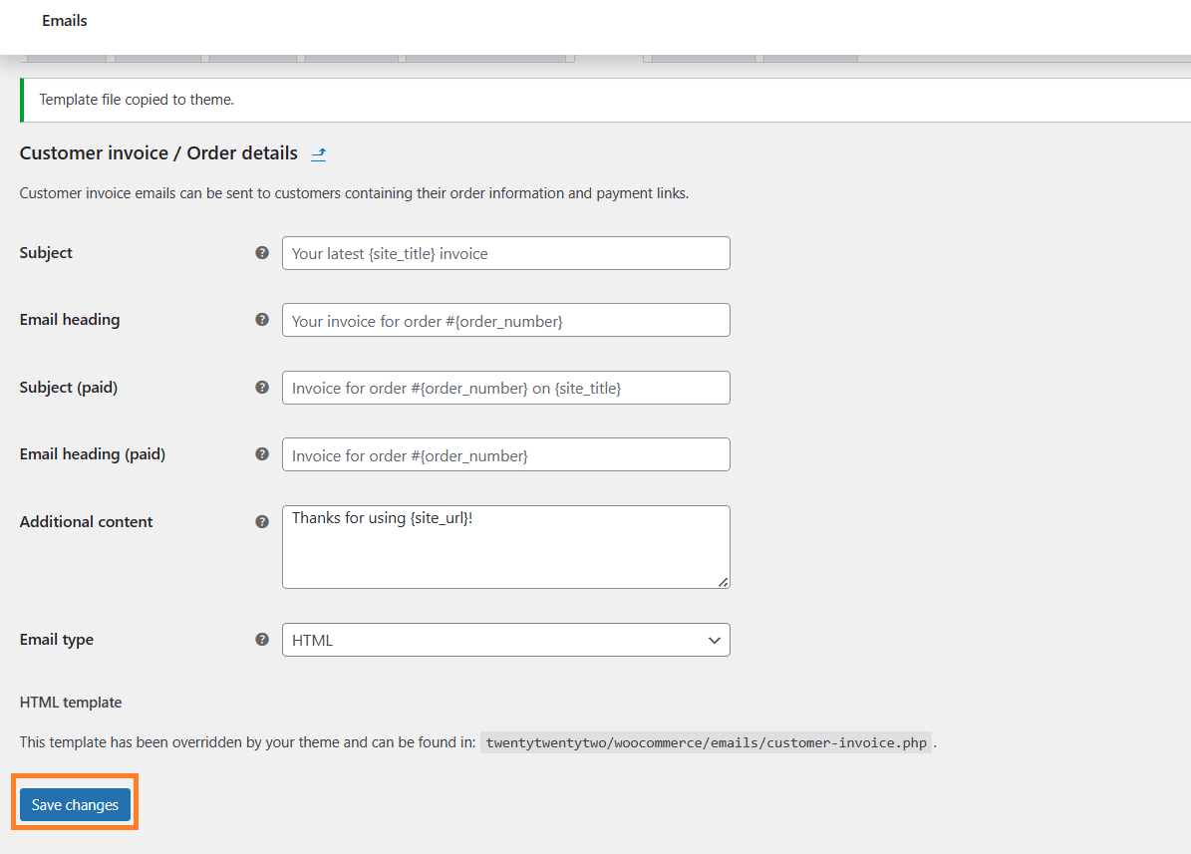
Task: Focus the Email heading input field
Action: pyautogui.click(x=506, y=320)
